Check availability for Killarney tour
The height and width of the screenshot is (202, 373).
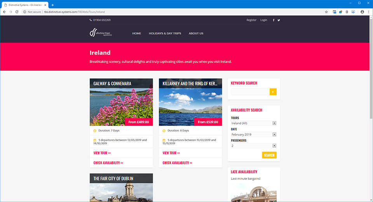[178, 163]
